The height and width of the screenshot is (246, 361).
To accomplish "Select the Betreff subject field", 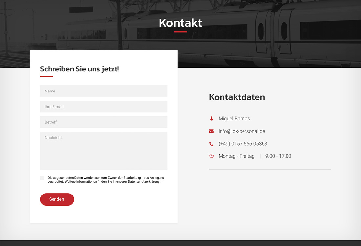I will (104, 122).
